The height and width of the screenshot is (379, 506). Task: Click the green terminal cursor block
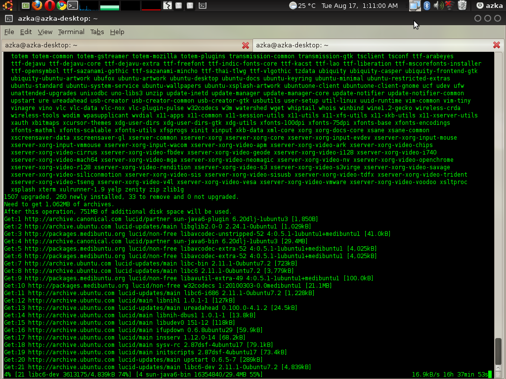(x=490, y=375)
